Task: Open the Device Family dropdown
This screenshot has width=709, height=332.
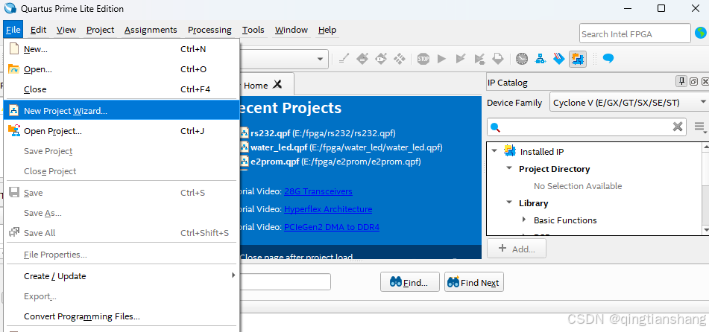Action: click(x=629, y=103)
